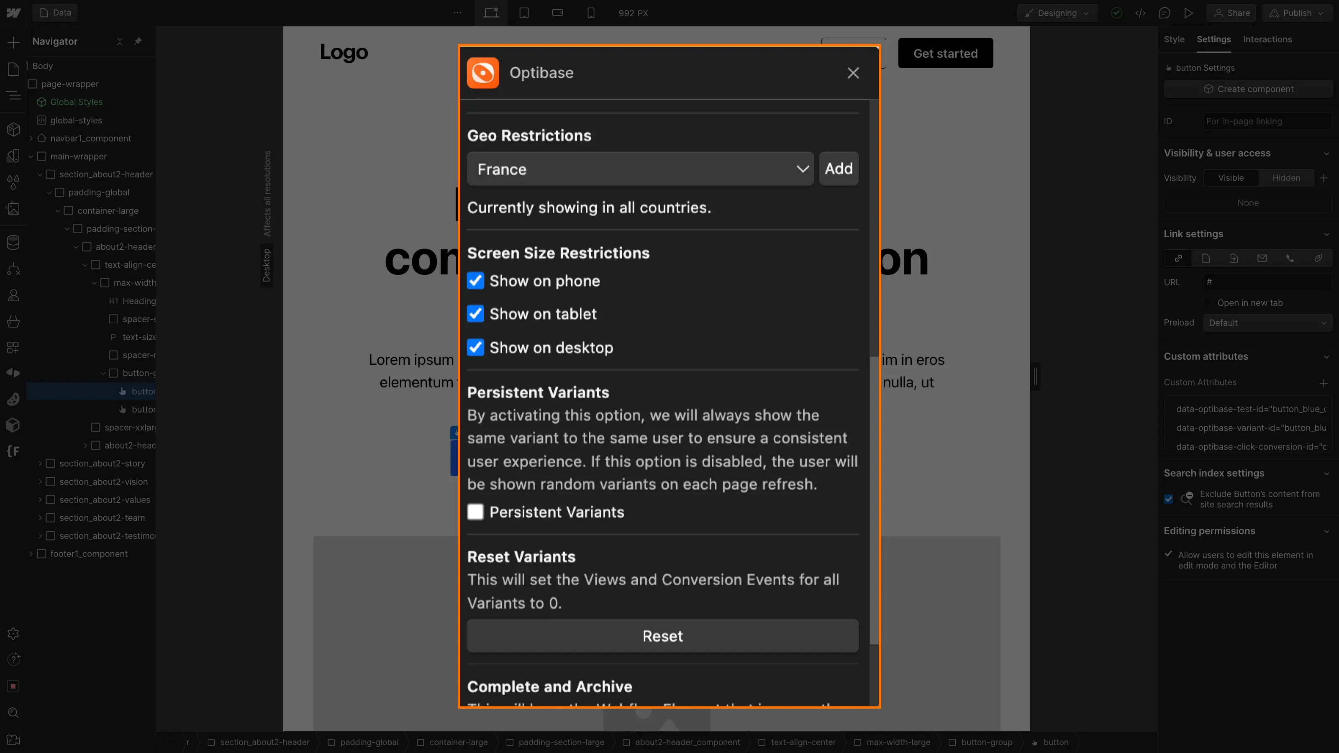Viewport: 1339px width, 753px height.
Task: Click the component icon in navigator toolbar
Action: [x=13, y=129]
